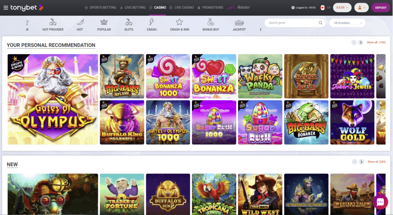
Task: Launch Sugar Rush 1000
Action: (x=214, y=122)
